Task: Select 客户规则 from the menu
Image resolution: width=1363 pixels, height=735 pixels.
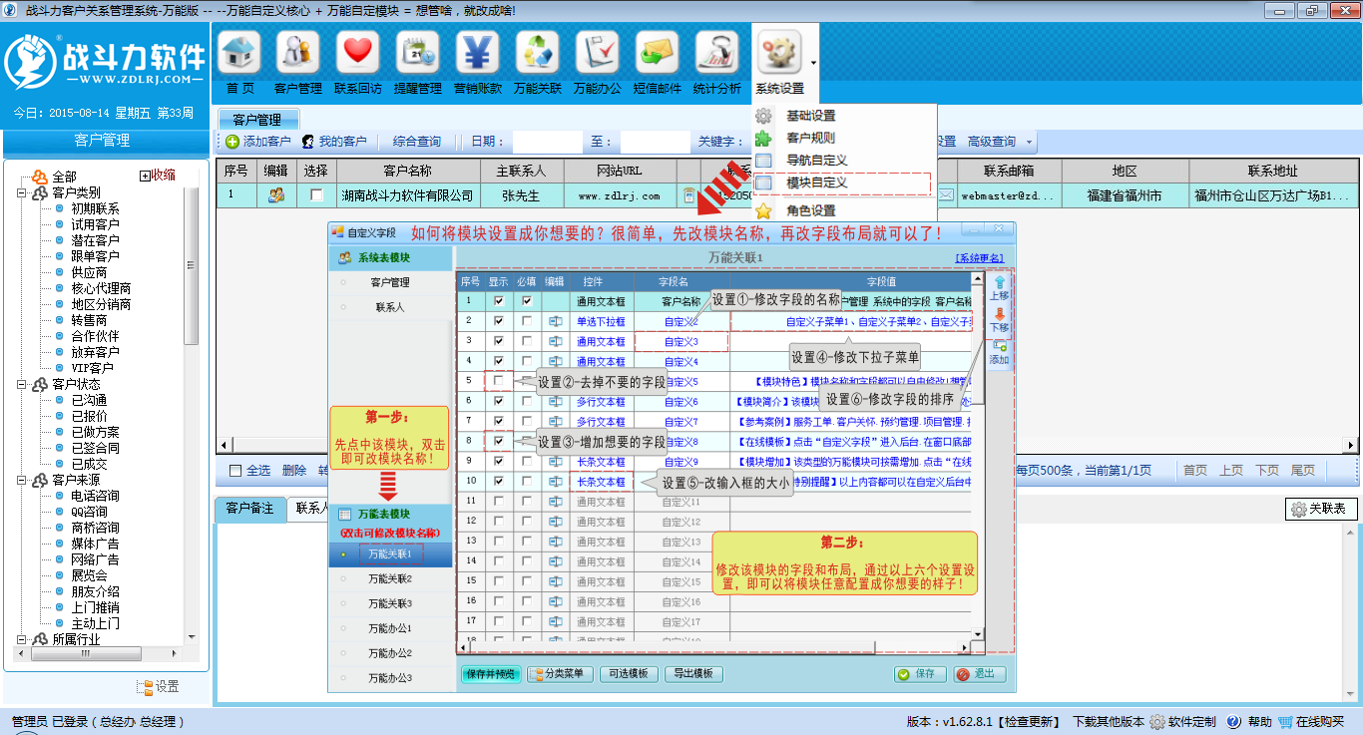Action: 810,139
